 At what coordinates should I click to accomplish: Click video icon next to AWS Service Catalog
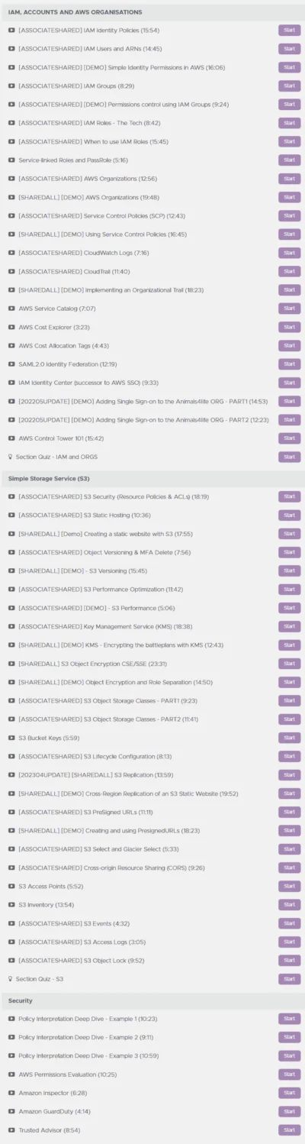(11, 309)
